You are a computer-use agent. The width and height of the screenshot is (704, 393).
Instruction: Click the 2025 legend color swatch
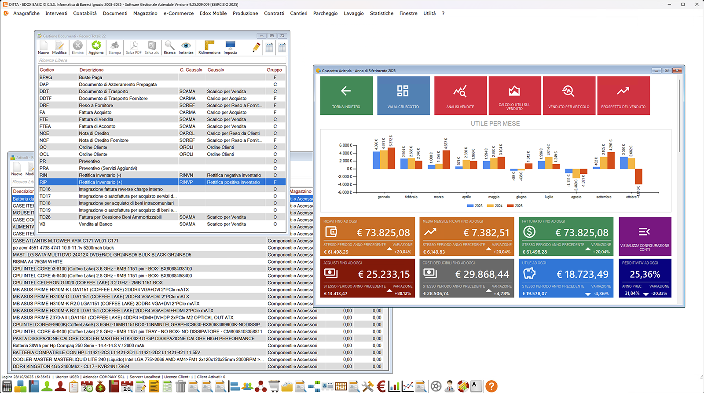point(510,206)
